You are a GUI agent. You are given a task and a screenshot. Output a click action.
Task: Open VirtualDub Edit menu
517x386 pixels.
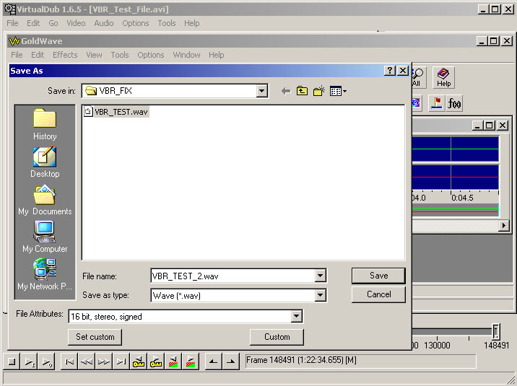[x=33, y=23]
